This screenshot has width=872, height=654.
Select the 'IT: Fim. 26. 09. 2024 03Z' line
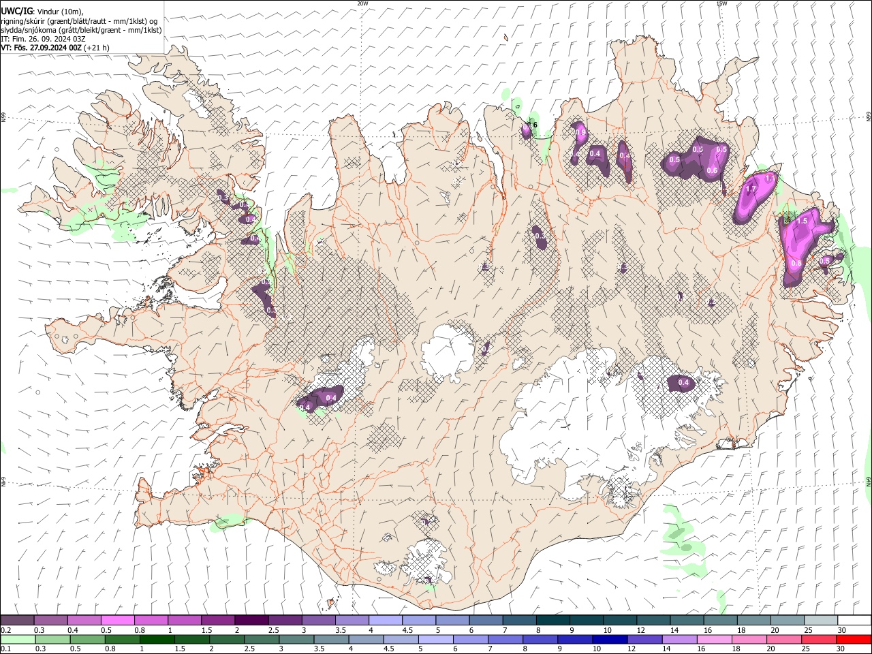(43, 39)
